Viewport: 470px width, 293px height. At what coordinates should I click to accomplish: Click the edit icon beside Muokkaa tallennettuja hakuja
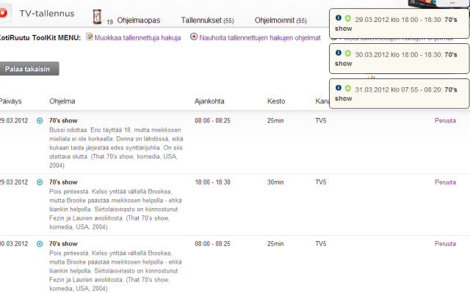pyautogui.click(x=90, y=37)
